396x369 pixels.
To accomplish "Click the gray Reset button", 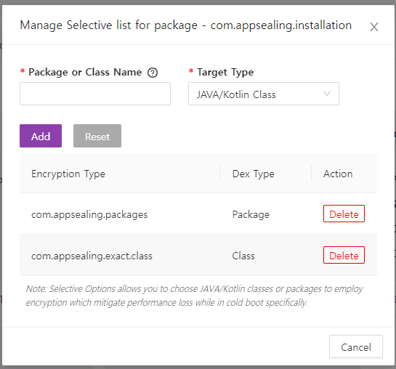I will pyautogui.click(x=97, y=136).
